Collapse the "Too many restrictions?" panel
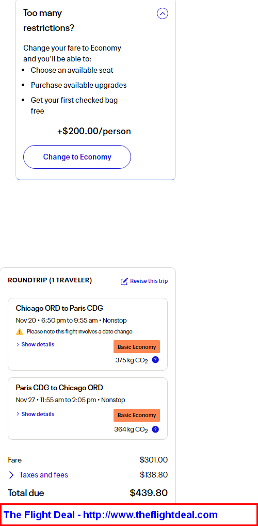Screen dimensions: 258x526 click(x=163, y=13)
